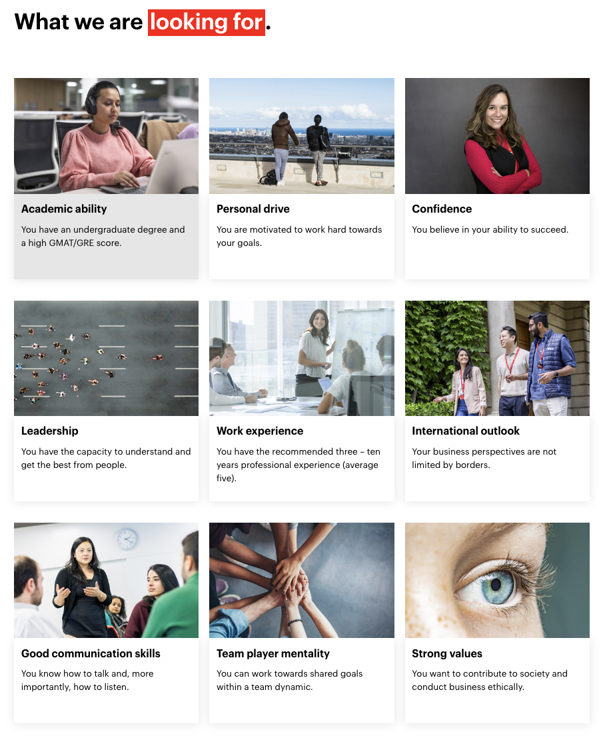Click the International outlook title
The width and height of the screenshot is (601, 740).
tap(466, 431)
